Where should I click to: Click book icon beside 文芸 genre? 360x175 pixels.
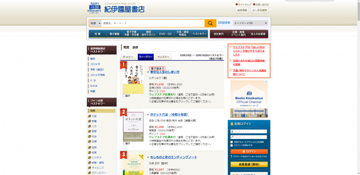(90, 116)
